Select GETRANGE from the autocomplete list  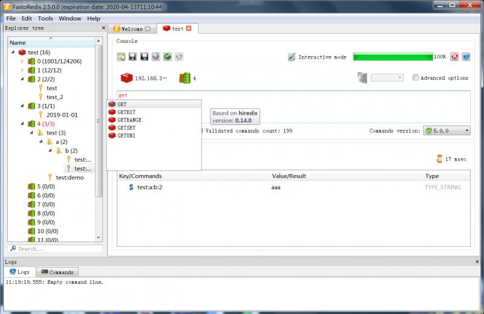(129, 120)
